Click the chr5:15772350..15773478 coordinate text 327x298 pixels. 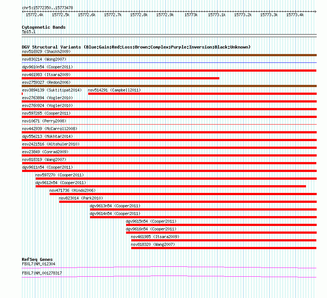click(47, 8)
